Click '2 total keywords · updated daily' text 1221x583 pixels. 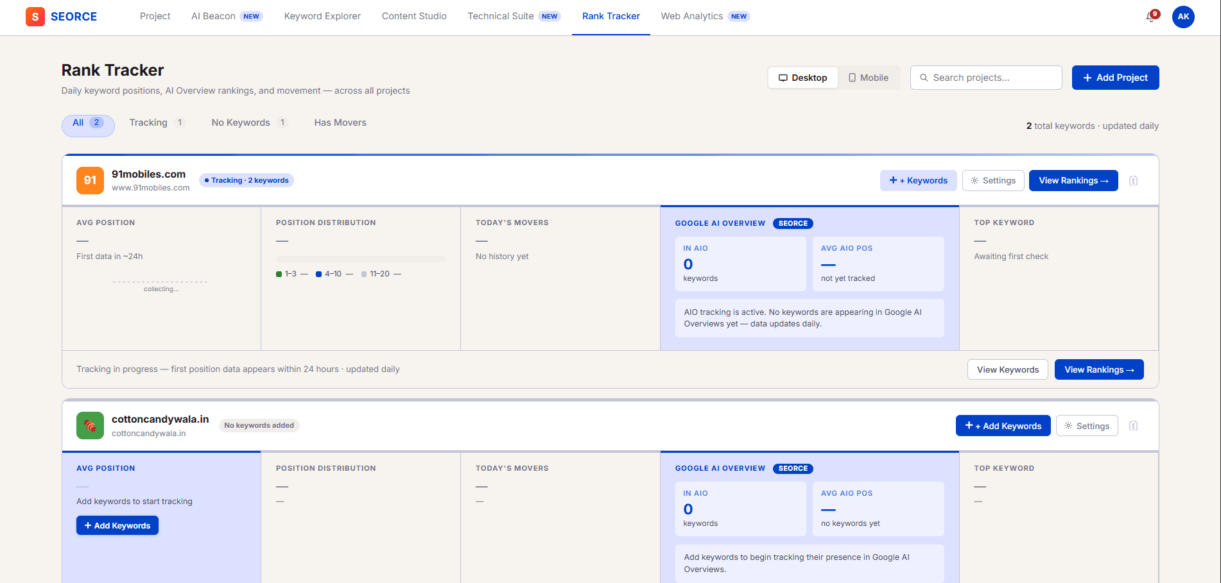tap(1093, 126)
